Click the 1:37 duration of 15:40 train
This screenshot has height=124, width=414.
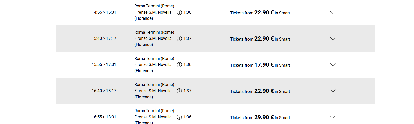[187, 39]
